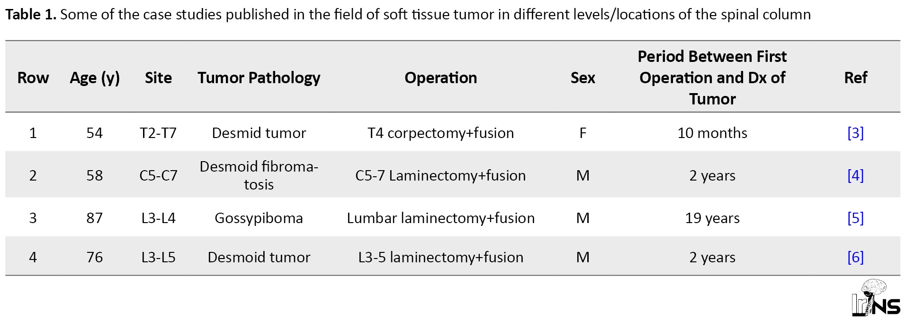Select the Table 1 caption text
Screen dimensions: 906x328
408,14
